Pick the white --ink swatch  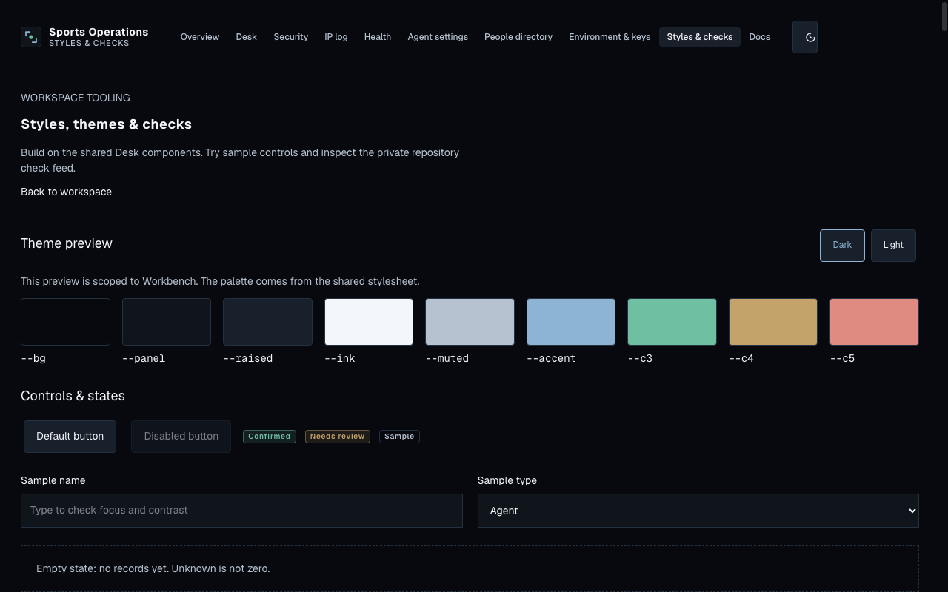369,322
